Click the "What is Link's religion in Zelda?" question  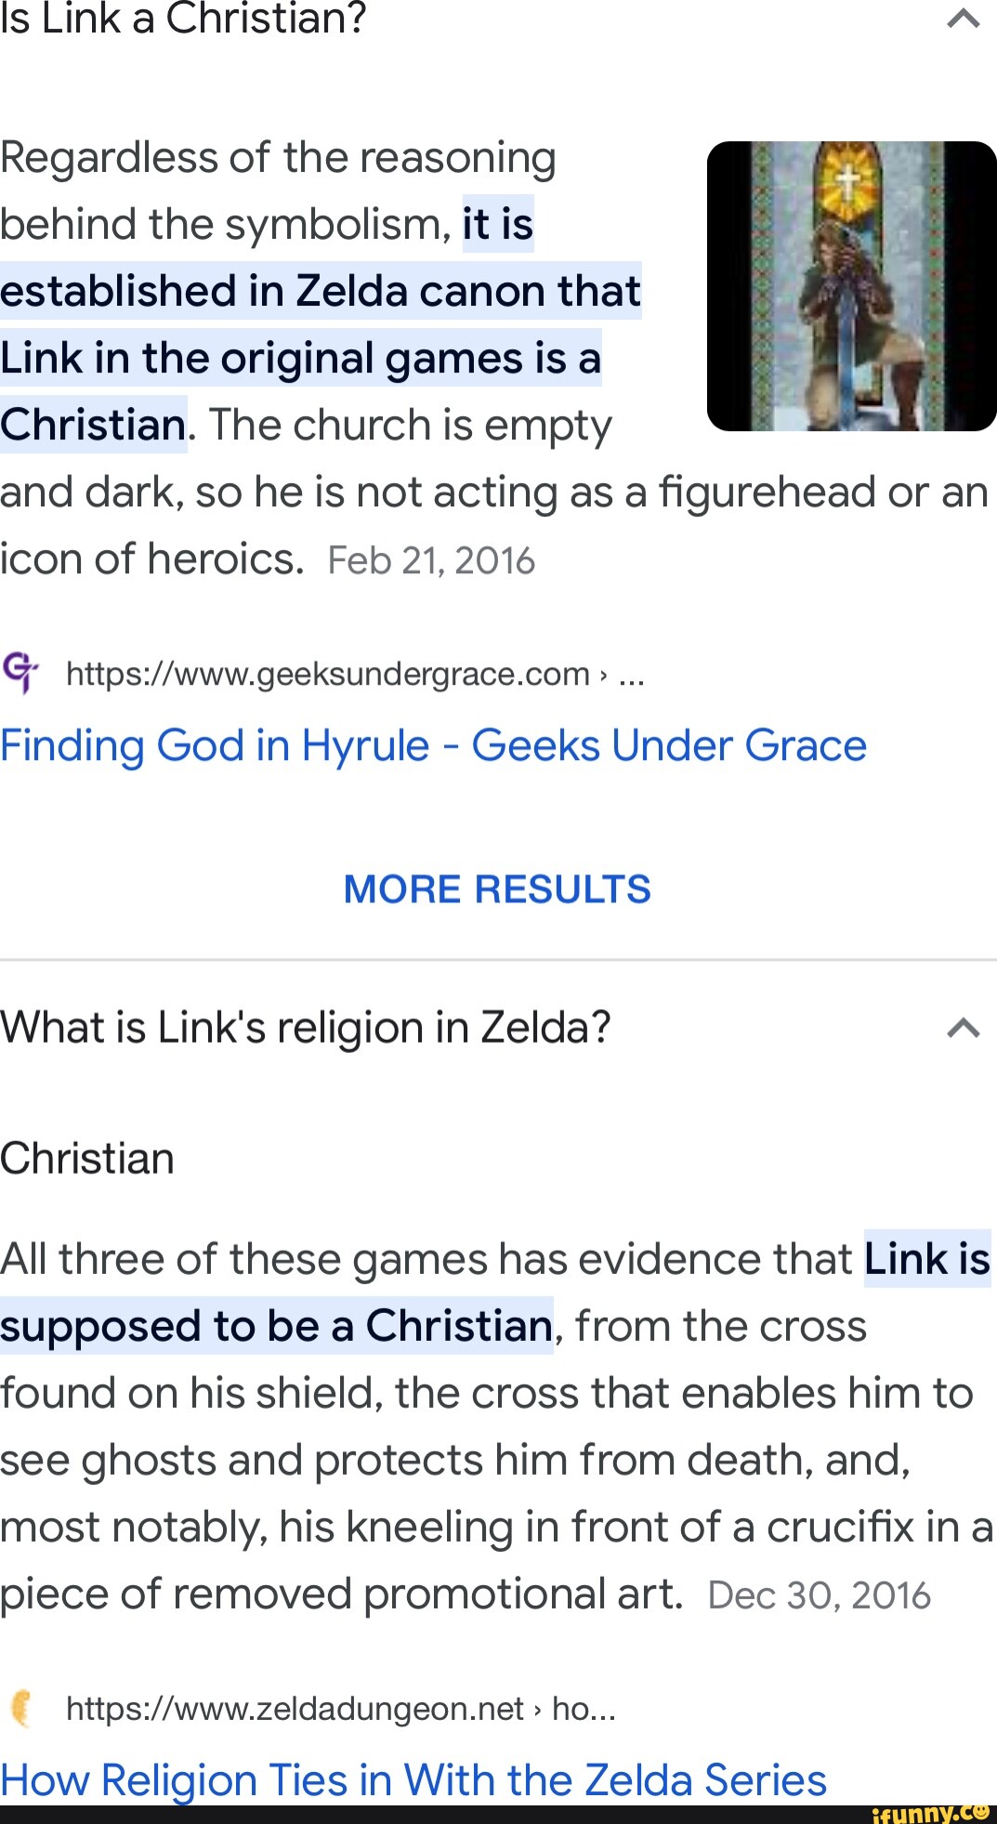click(306, 1028)
